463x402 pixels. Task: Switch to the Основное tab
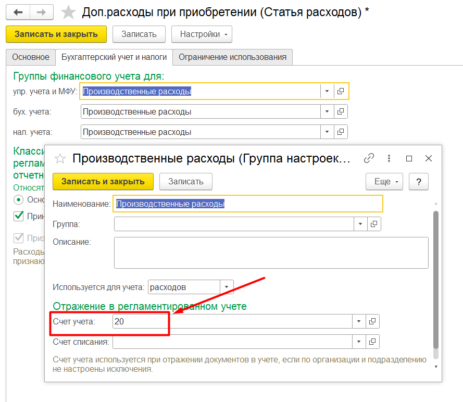31,57
